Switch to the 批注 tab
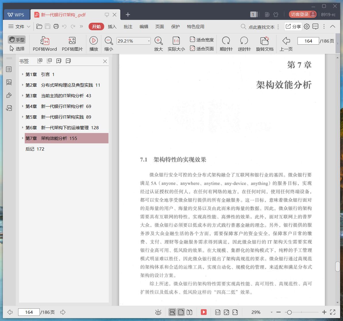The height and width of the screenshot is (321, 343). tap(128, 26)
